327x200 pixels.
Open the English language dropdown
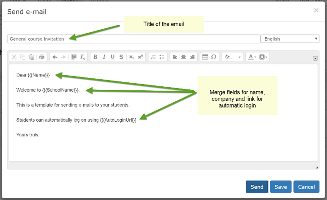(x=290, y=39)
